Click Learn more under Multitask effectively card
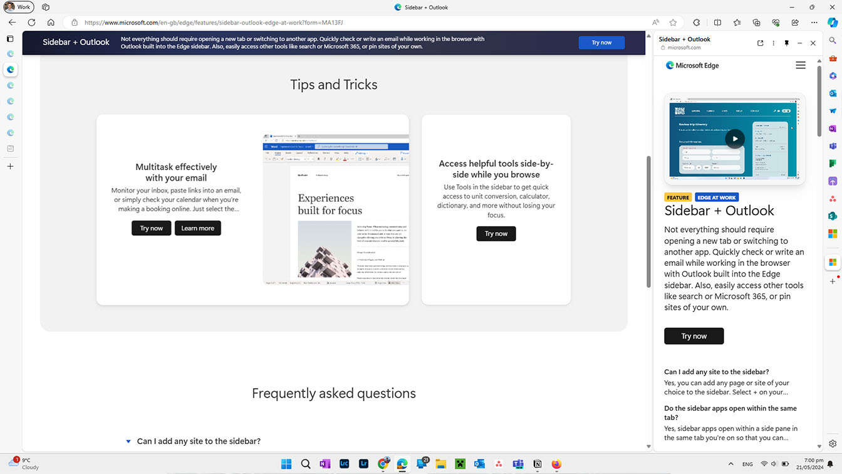Image resolution: width=842 pixels, height=474 pixels. pos(197,228)
